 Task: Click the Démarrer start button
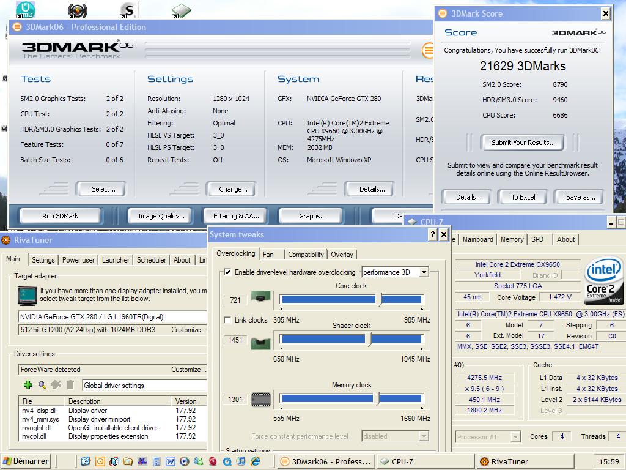tap(26, 461)
